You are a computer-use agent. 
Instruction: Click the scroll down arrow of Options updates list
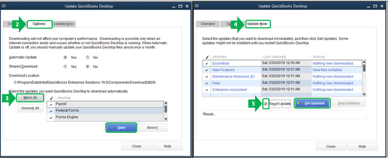(x=166, y=120)
